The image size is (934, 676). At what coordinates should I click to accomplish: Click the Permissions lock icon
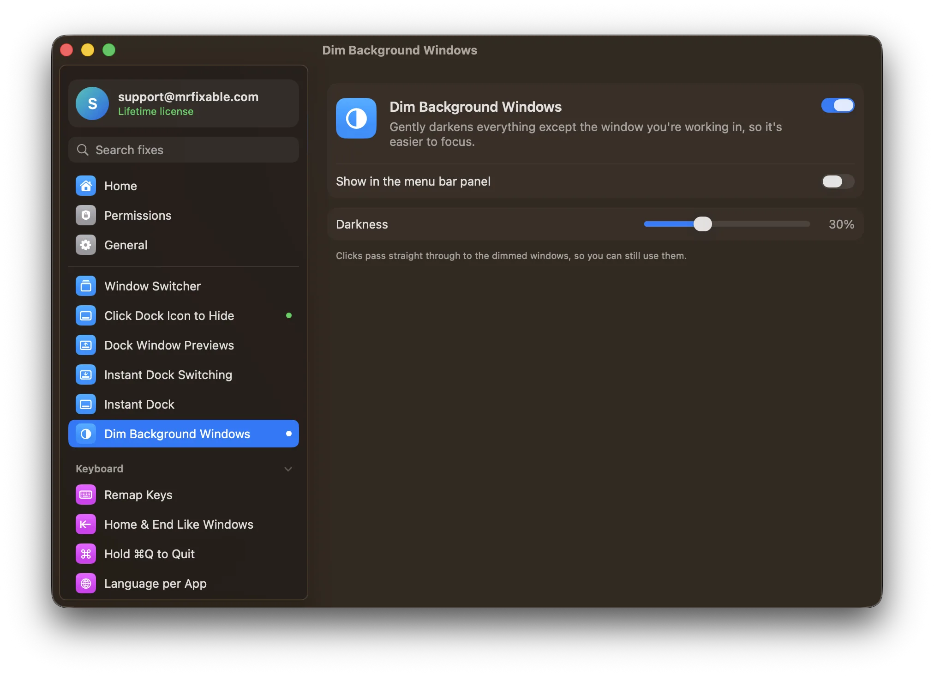(86, 216)
